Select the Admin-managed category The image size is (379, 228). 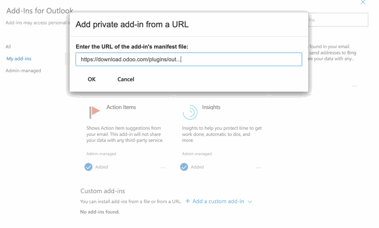point(23,70)
